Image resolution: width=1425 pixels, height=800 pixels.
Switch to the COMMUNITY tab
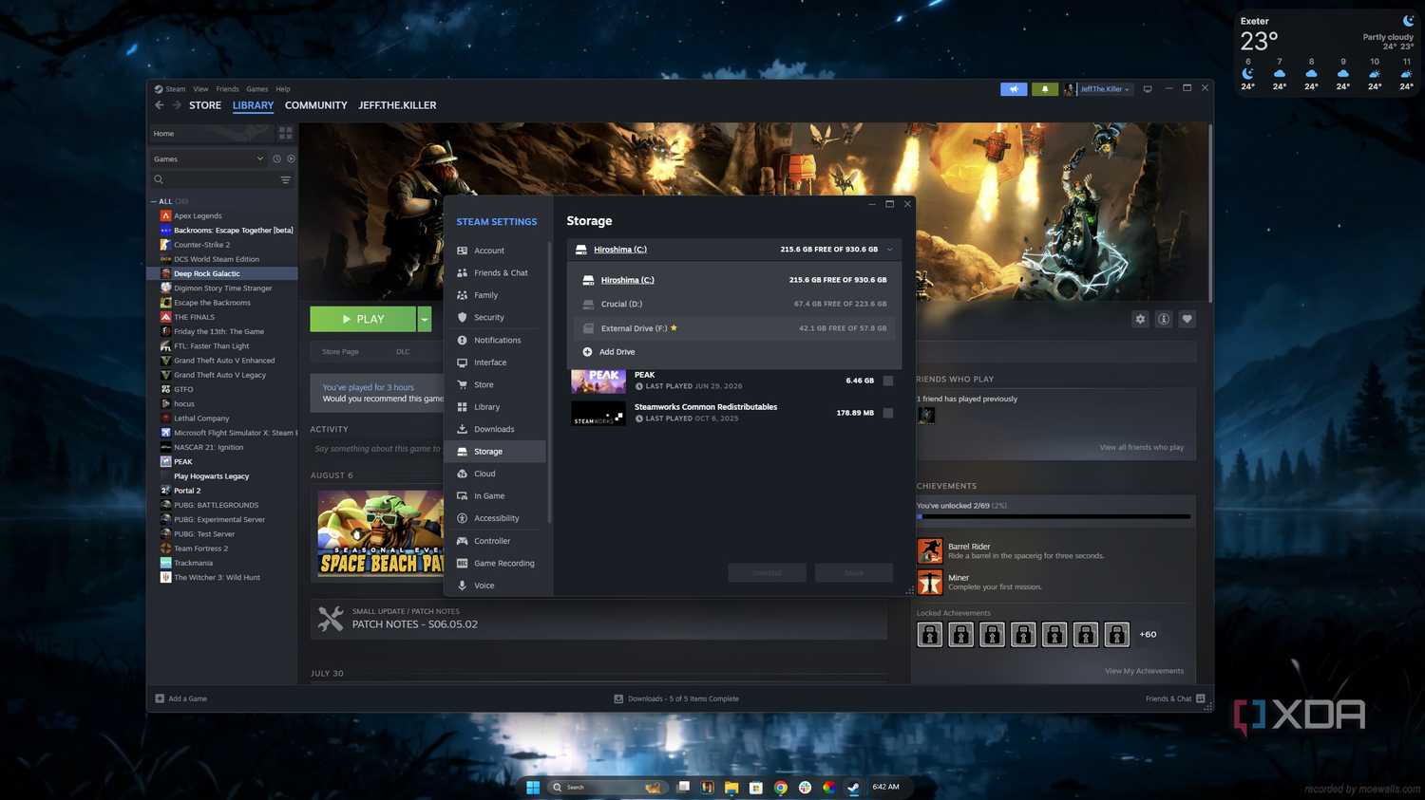(315, 105)
